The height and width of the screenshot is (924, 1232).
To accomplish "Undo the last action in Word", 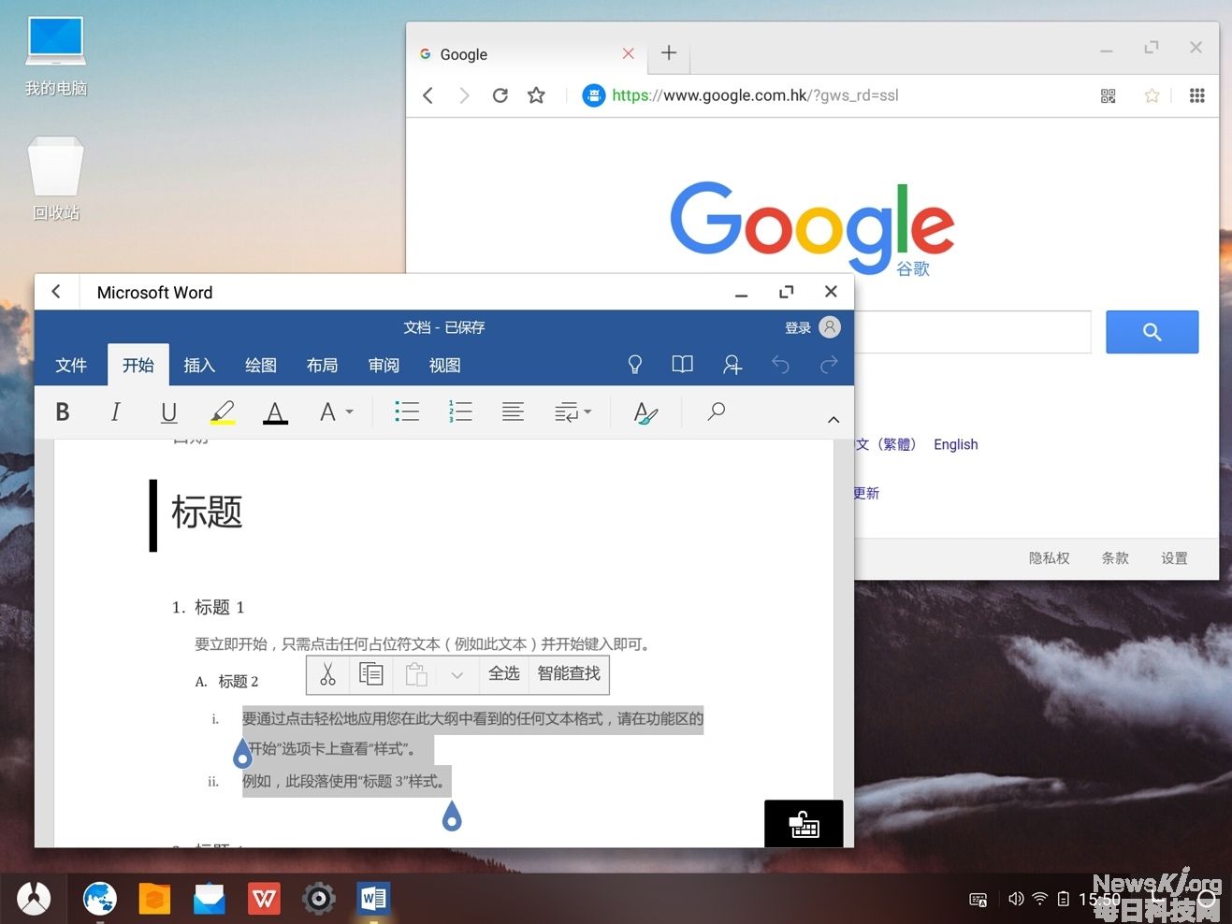I will pyautogui.click(x=780, y=365).
